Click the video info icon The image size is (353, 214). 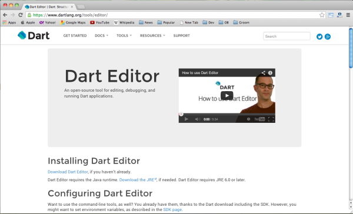click(270, 73)
